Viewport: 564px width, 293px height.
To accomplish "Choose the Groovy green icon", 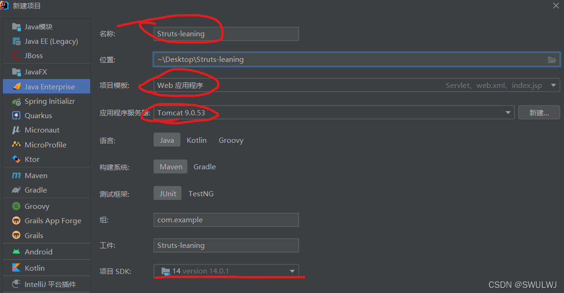I will tap(16, 206).
